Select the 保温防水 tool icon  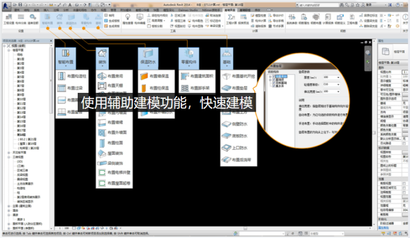[147, 55]
